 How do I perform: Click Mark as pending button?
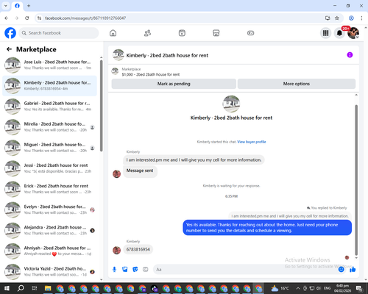174,84
